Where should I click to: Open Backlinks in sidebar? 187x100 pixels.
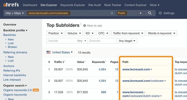point(10,35)
